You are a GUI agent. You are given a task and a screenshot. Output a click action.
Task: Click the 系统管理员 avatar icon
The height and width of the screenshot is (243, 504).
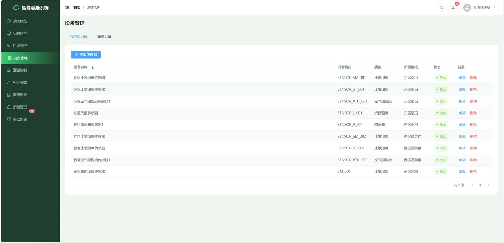pyautogui.click(x=467, y=8)
